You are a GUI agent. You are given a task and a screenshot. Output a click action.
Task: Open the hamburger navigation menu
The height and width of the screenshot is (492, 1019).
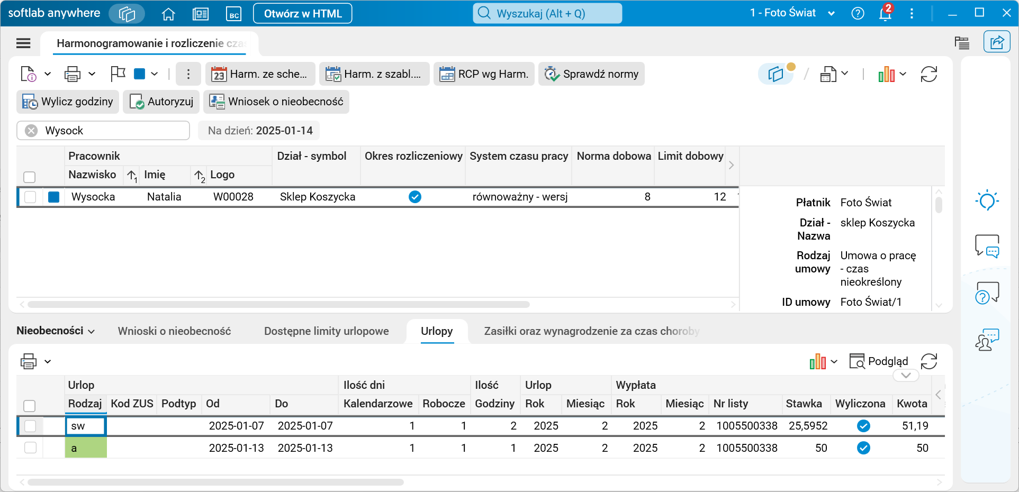point(23,43)
